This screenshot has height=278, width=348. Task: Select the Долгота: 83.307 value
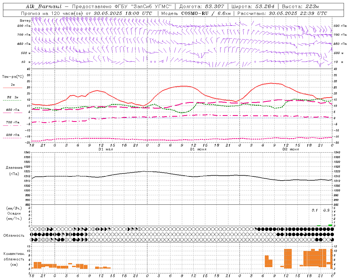click(202, 7)
